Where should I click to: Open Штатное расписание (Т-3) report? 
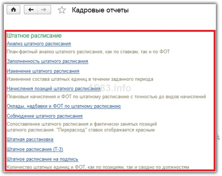point(35,149)
